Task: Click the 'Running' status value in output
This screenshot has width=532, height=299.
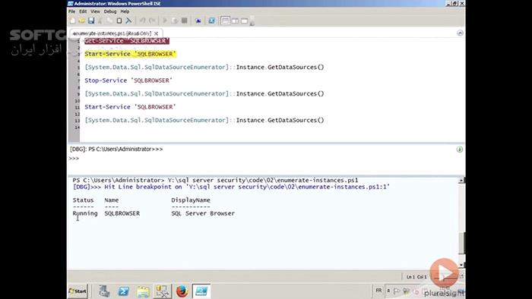Action: pos(85,213)
